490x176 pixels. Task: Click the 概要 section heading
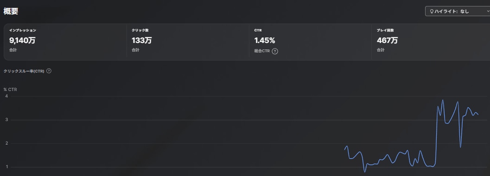[x=11, y=11]
